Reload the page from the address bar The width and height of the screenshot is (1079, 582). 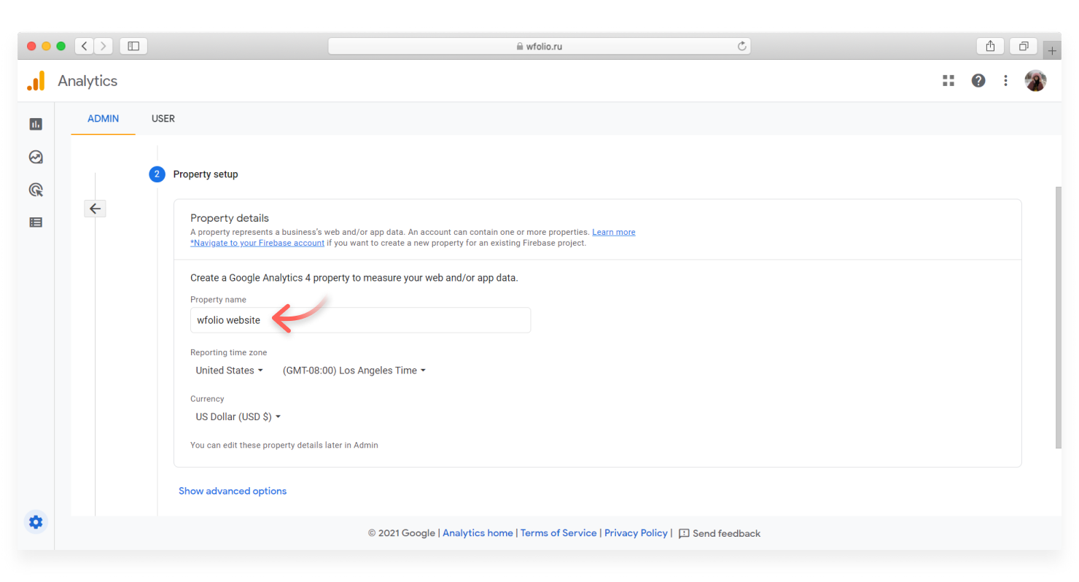point(742,46)
